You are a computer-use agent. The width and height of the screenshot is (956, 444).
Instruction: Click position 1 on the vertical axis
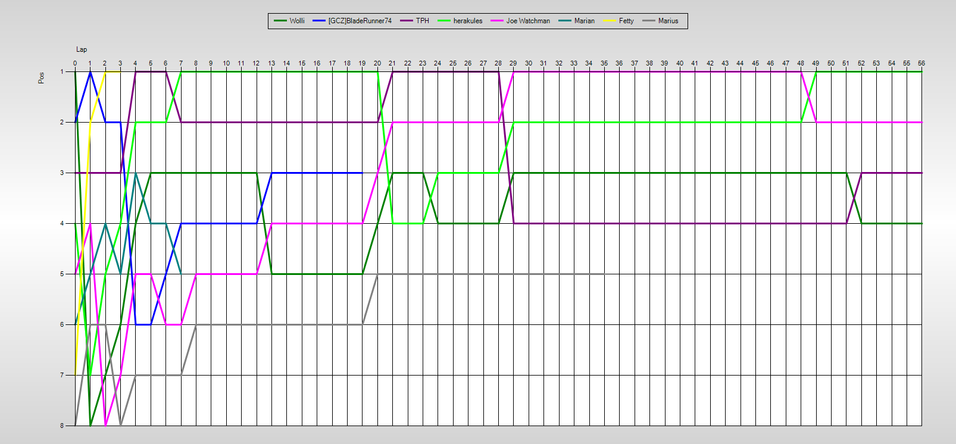tap(62, 71)
